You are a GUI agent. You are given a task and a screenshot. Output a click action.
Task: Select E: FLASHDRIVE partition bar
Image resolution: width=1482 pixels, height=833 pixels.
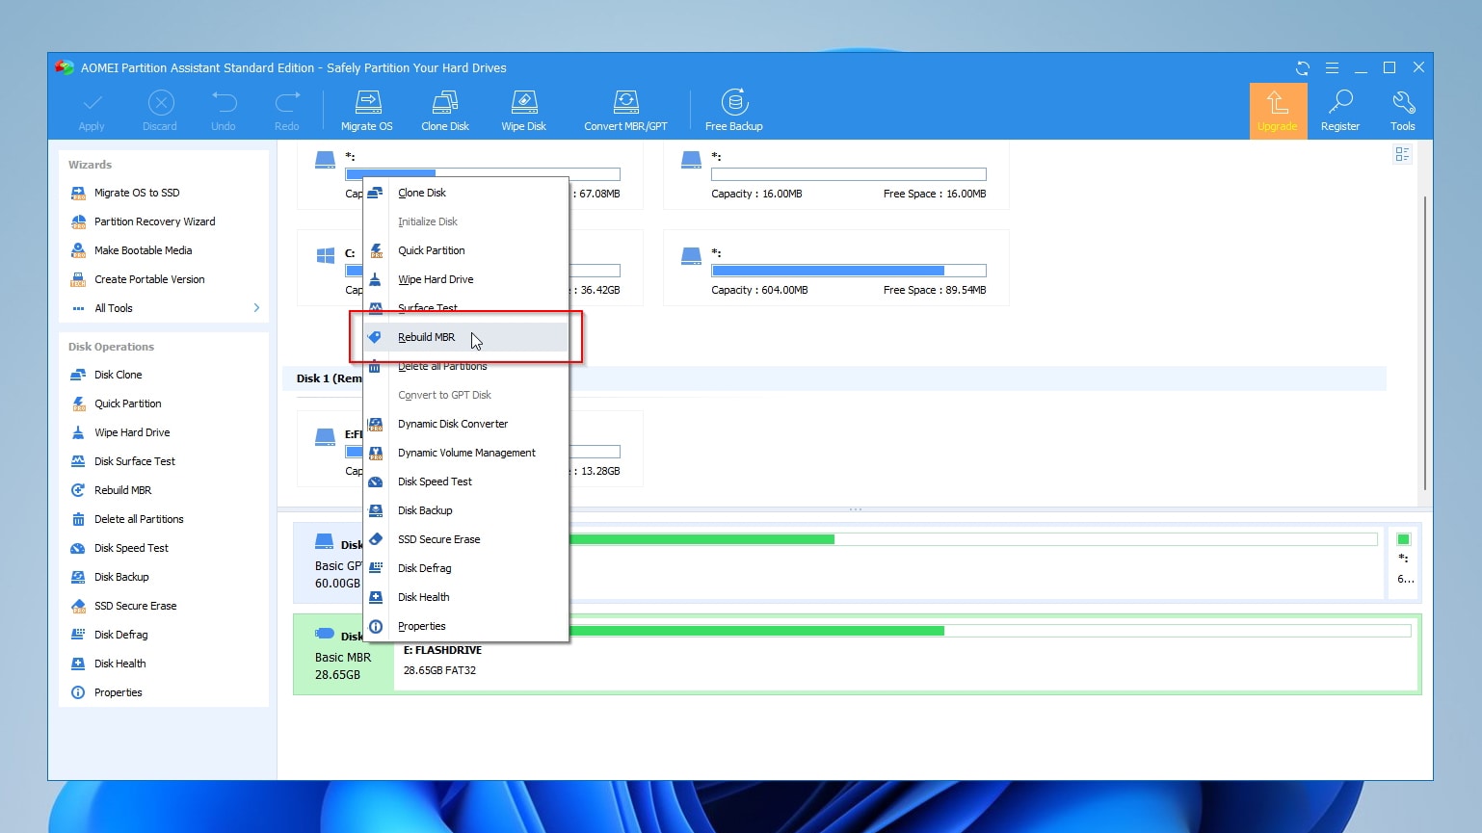906,654
